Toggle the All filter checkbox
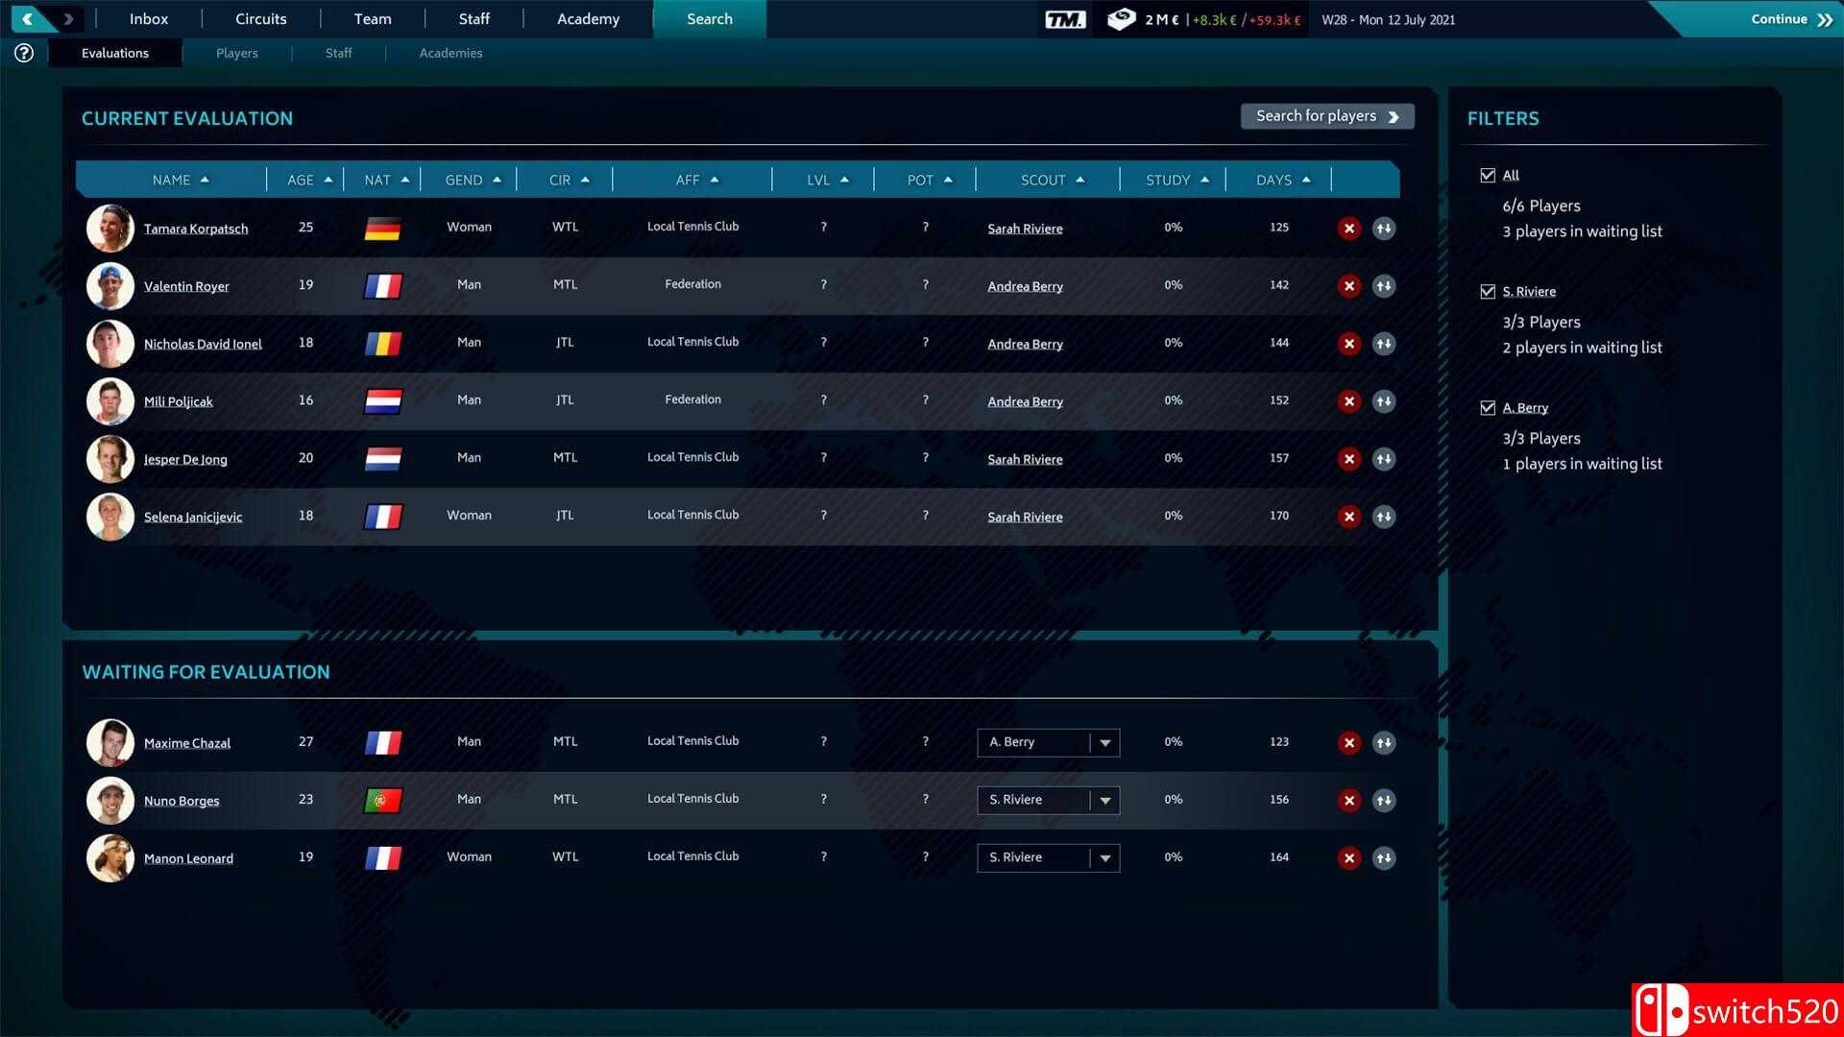 pos(1488,176)
